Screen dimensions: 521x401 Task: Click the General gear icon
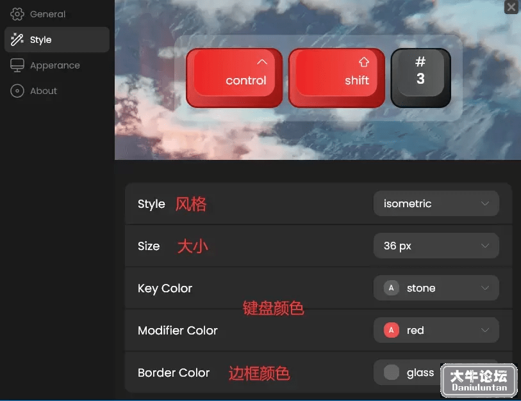tap(17, 14)
